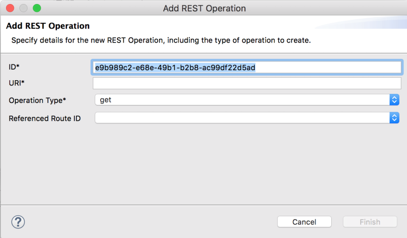Expand the Referenced Route ID dropdown arrow
Image resolution: width=407 pixels, height=238 pixels.
click(394, 118)
